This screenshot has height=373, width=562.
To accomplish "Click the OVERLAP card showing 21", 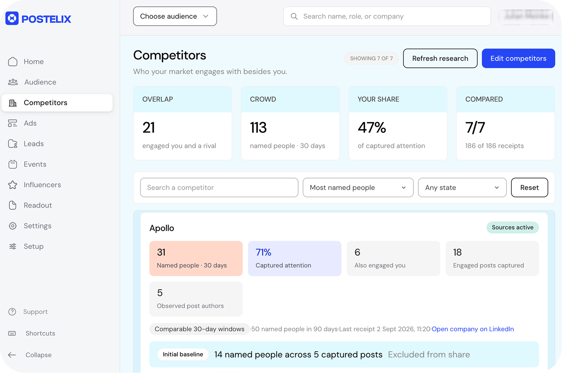I will (x=183, y=123).
